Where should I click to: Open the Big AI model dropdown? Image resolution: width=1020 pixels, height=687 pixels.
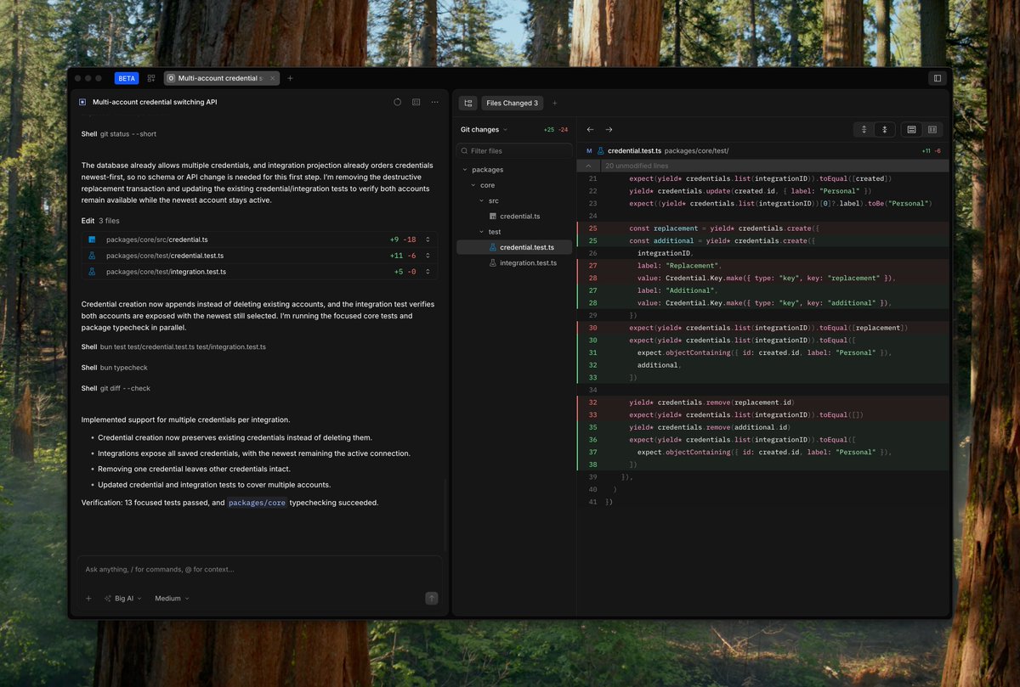123,599
